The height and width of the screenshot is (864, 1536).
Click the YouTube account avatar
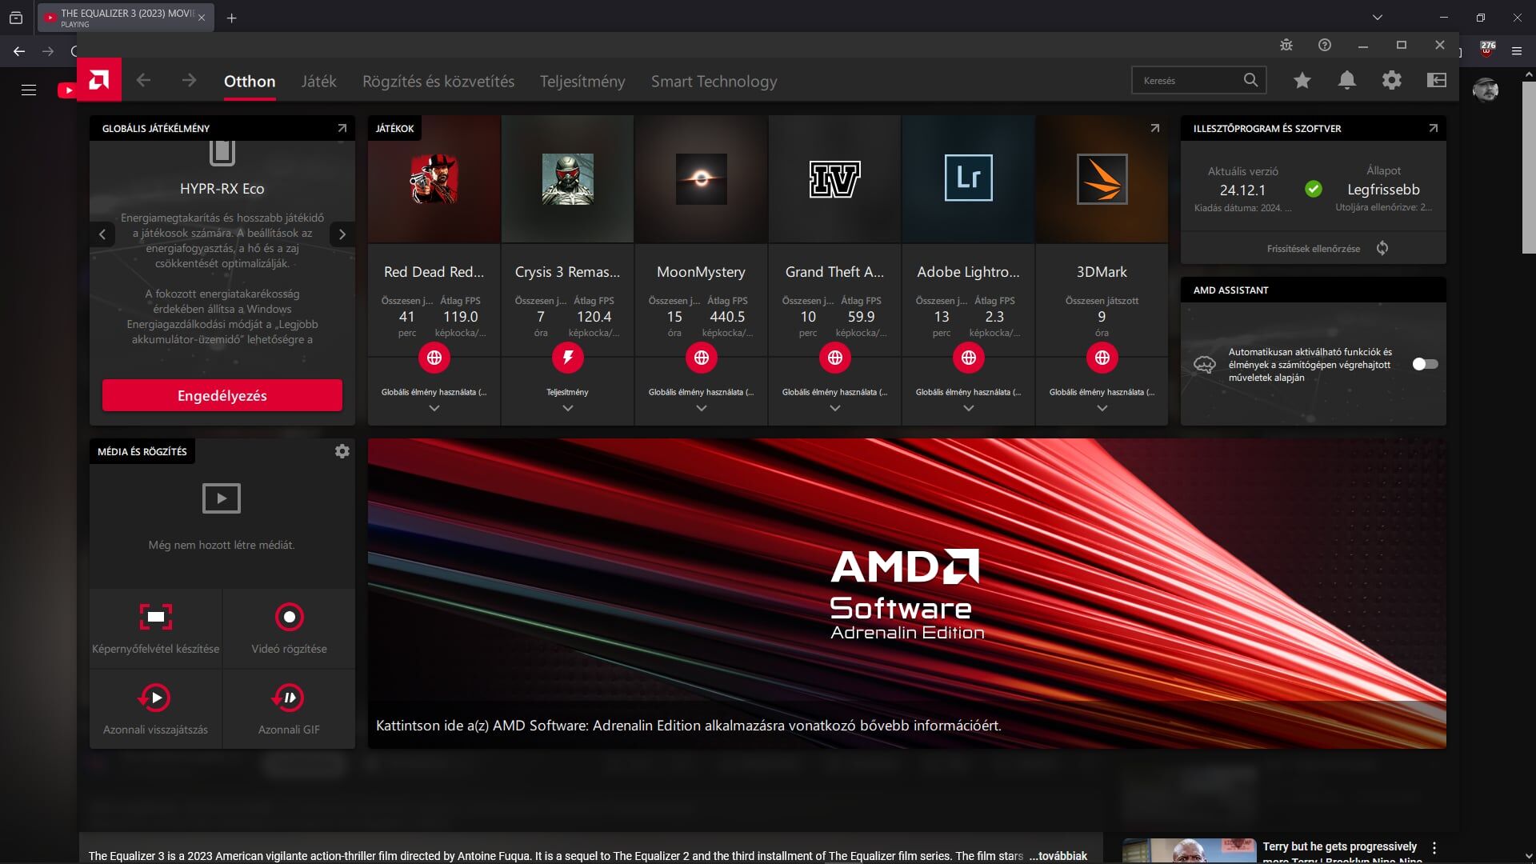pos(1486,90)
